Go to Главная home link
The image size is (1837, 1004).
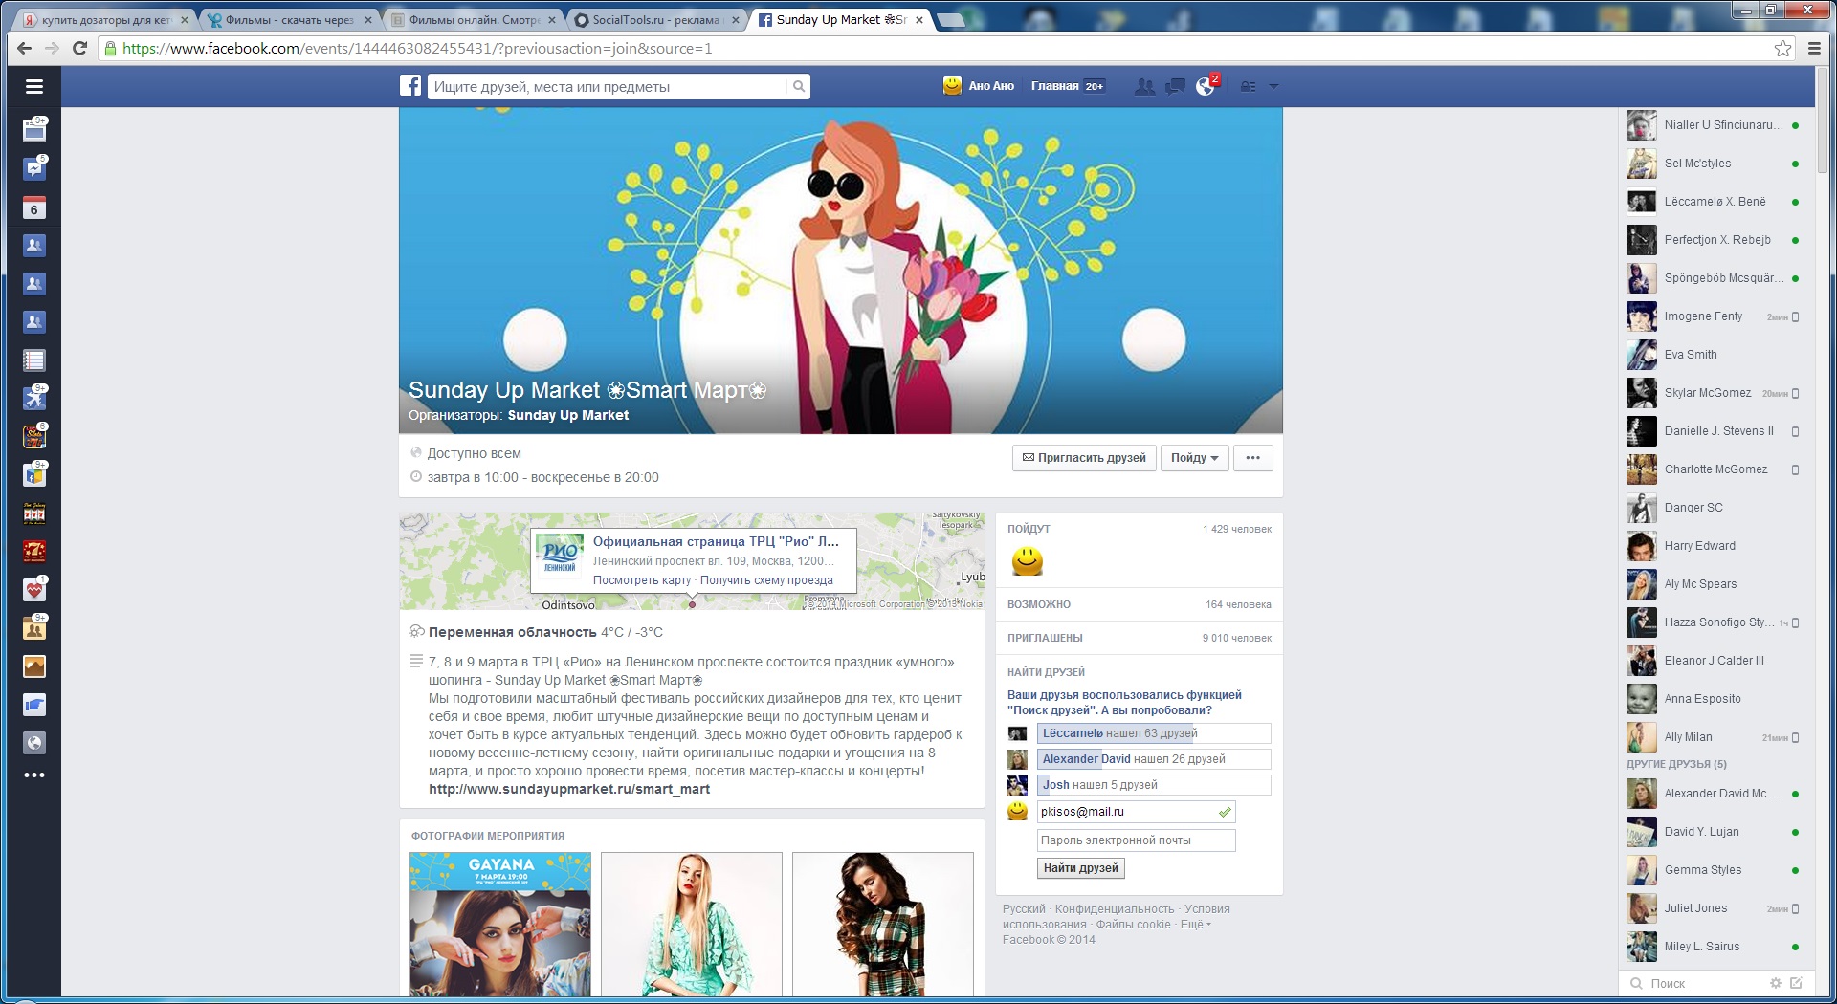point(1054,86)
